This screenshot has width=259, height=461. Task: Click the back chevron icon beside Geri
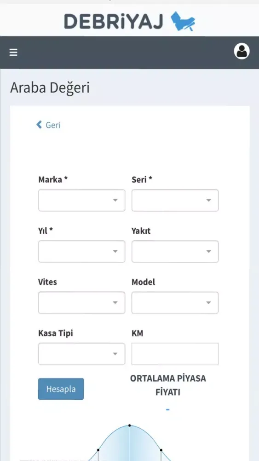pyautogui.click(x=39, y=124)
